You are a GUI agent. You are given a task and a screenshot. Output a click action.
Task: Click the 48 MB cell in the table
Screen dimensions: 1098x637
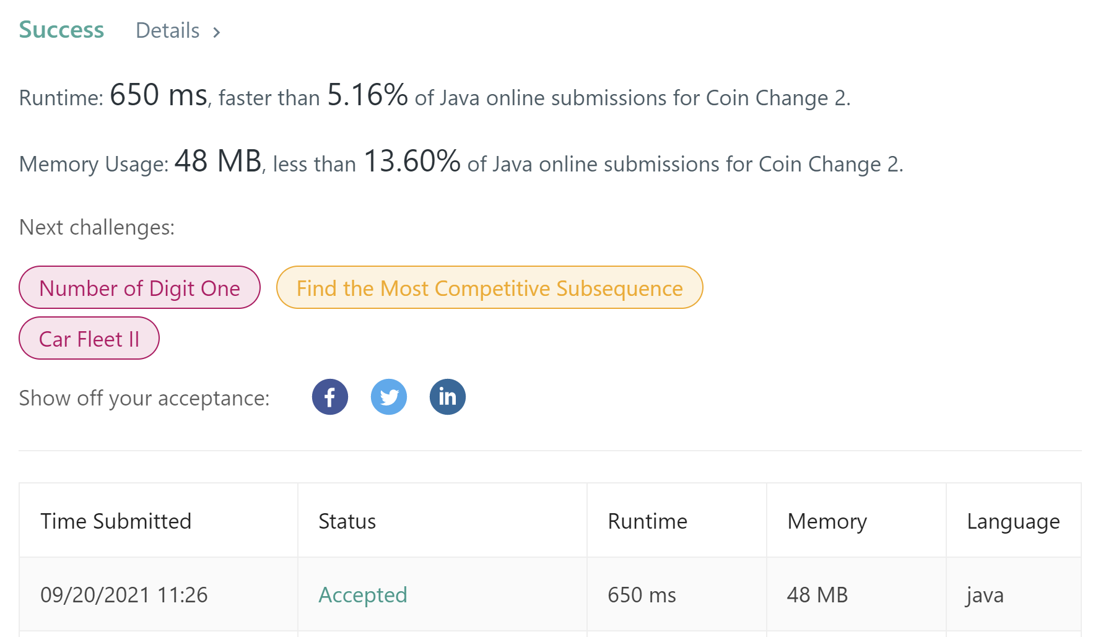click(817, 595)
